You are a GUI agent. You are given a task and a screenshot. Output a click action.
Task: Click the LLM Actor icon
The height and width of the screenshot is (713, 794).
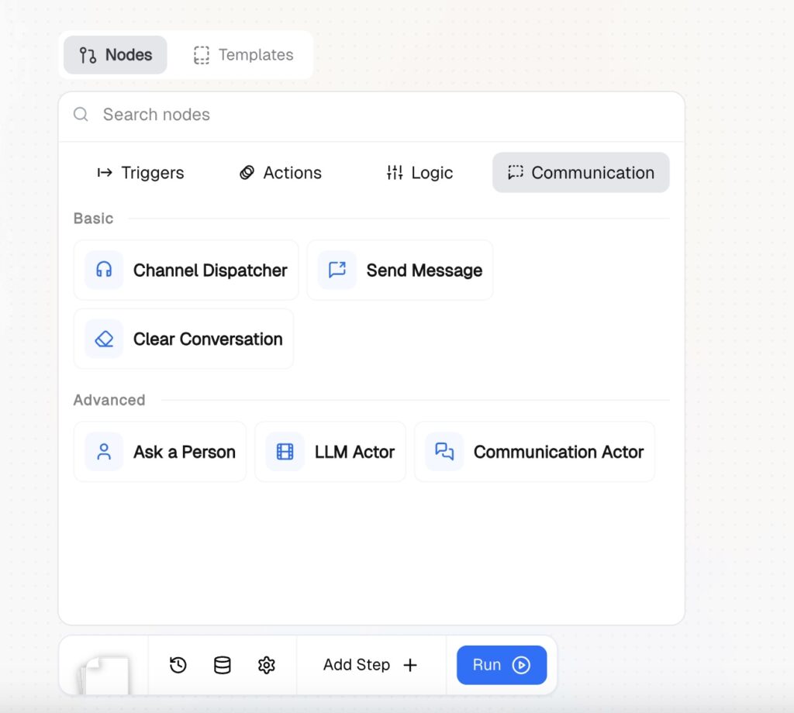[x=285, y=452]
